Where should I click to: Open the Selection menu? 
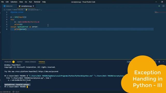click(14, 2)
